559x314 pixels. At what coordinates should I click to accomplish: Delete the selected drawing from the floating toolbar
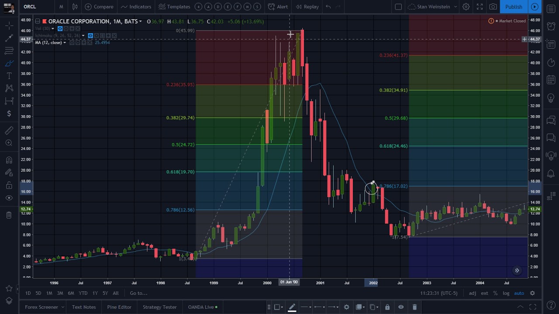(414, 307)
